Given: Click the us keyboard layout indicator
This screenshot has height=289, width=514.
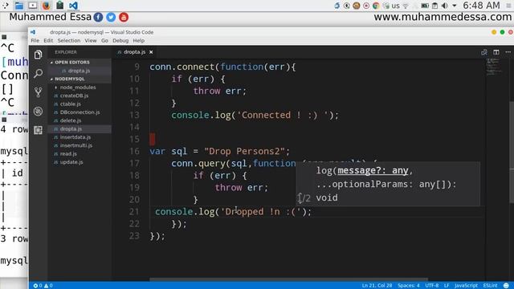Looking at the screenshot, I should [396, 6].
